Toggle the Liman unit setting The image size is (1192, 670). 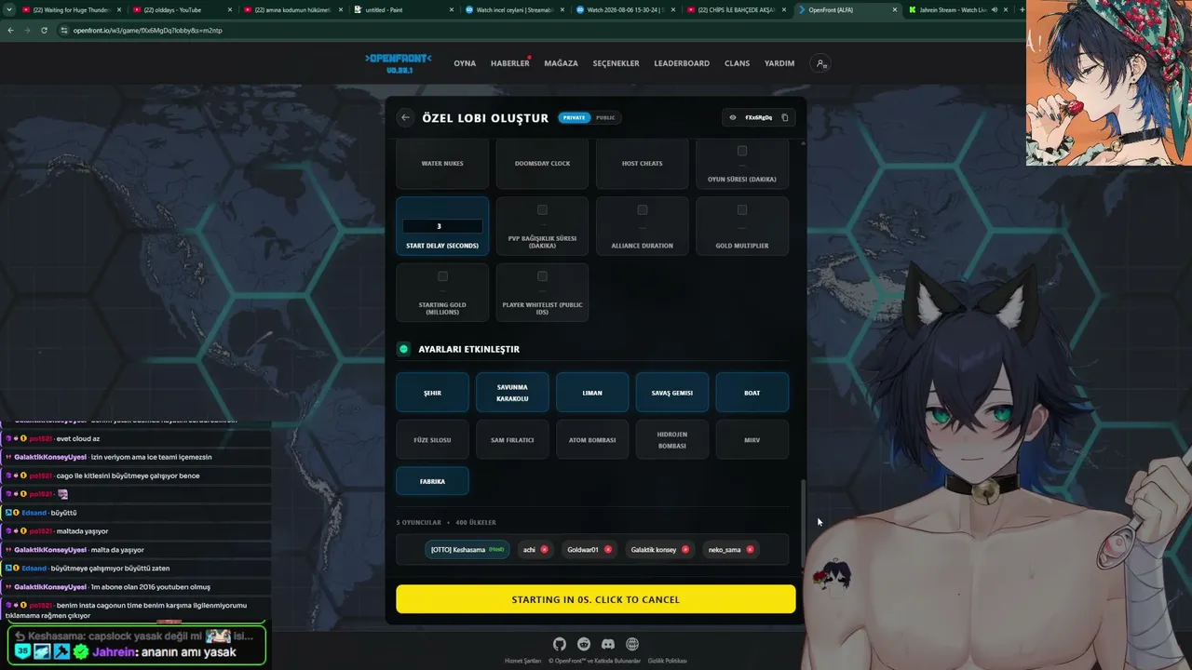(x=592, y=393)
